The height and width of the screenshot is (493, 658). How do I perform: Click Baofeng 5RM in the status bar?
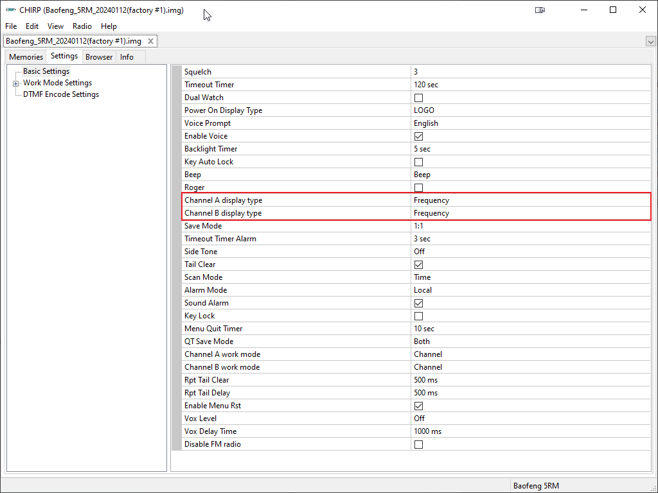[x=536, y=487]
